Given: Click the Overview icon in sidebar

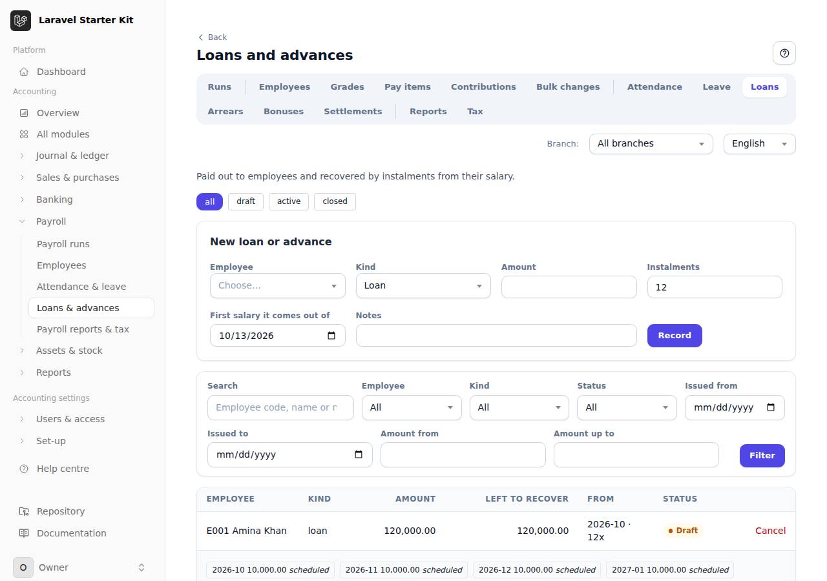Looking at the screenshot, I should [x=24, y=113].
